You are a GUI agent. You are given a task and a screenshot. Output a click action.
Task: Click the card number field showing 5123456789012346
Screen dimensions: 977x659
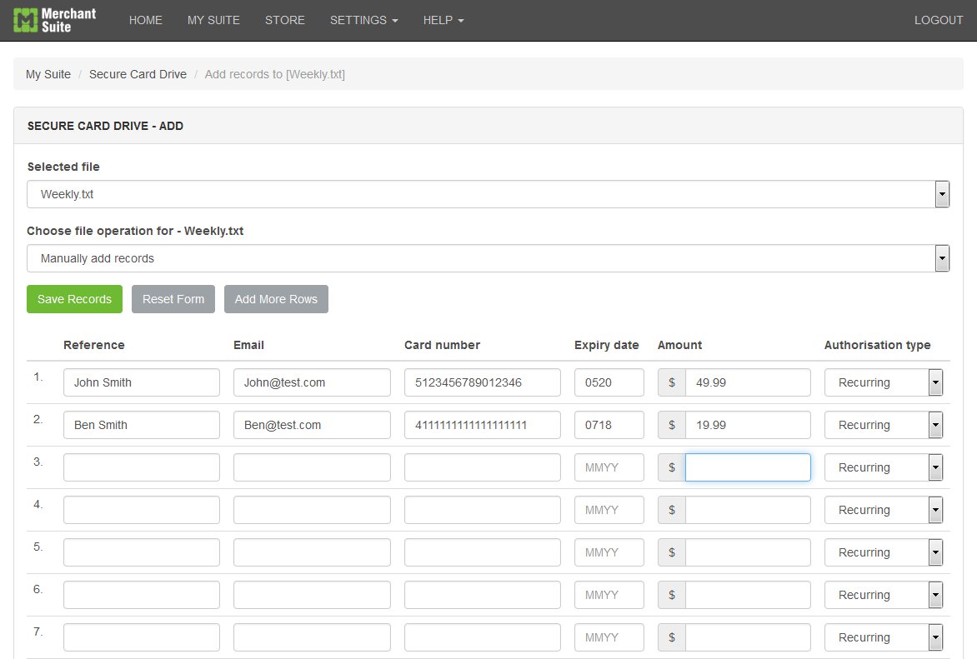coord(483,382)
